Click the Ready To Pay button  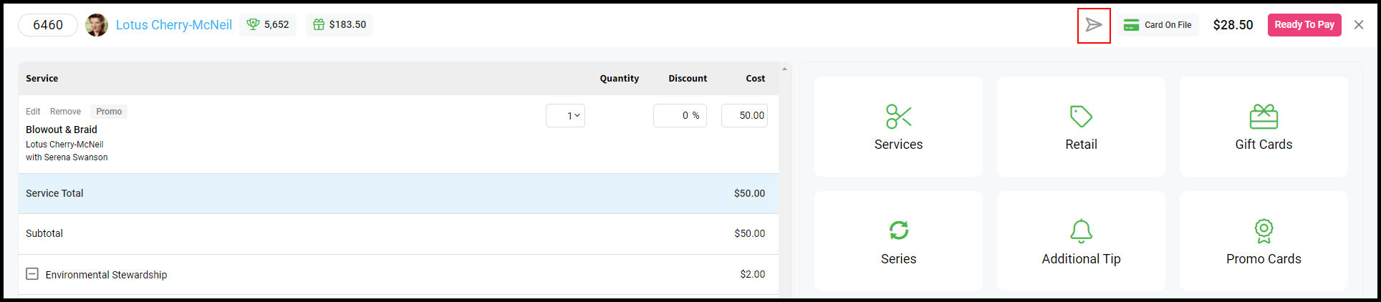coord(1304,24)
